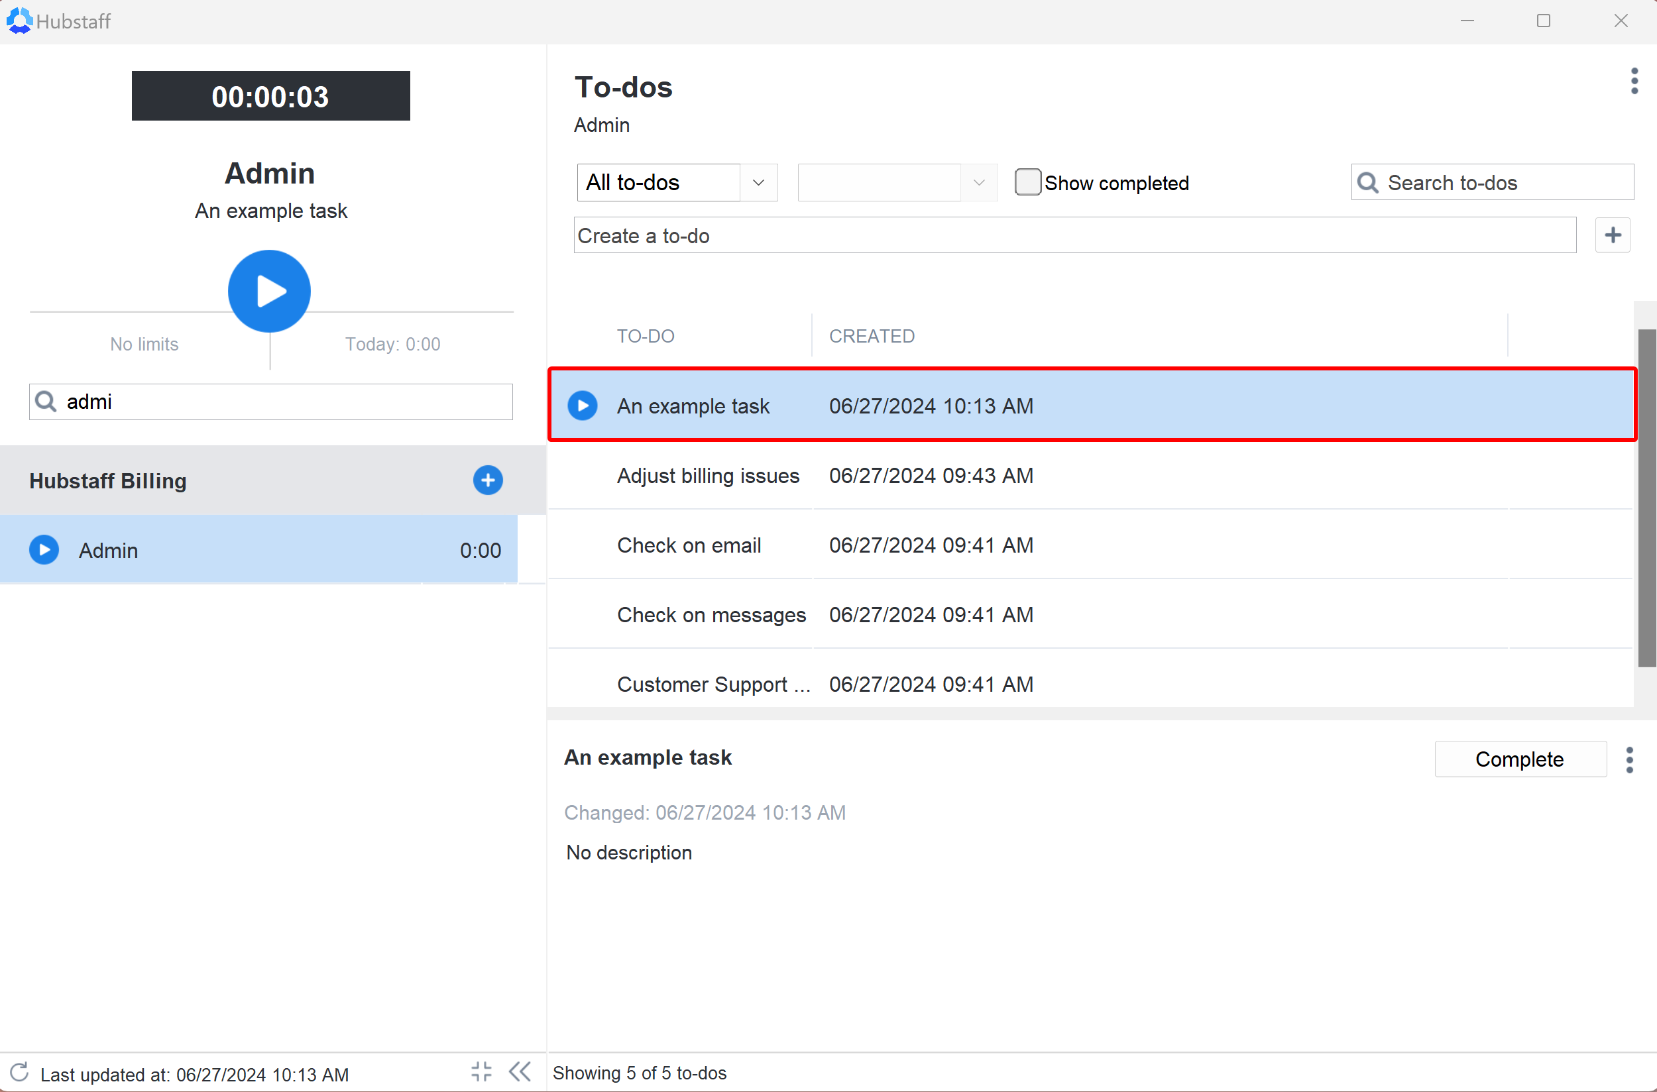Click the project search field containing admi

pyautogui.click(x=271, y=402)
